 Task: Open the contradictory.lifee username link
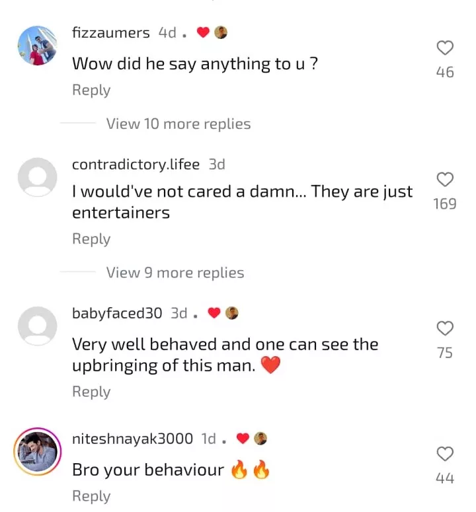(136, 165)
